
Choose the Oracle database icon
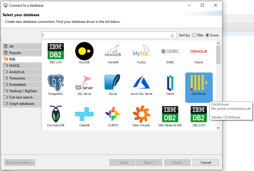click(199, 51)
